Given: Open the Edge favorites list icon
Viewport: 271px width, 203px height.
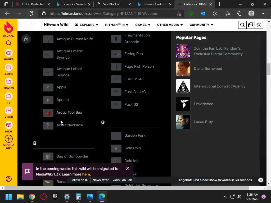Looking at the screenshot, I should (x=227, y=13).
